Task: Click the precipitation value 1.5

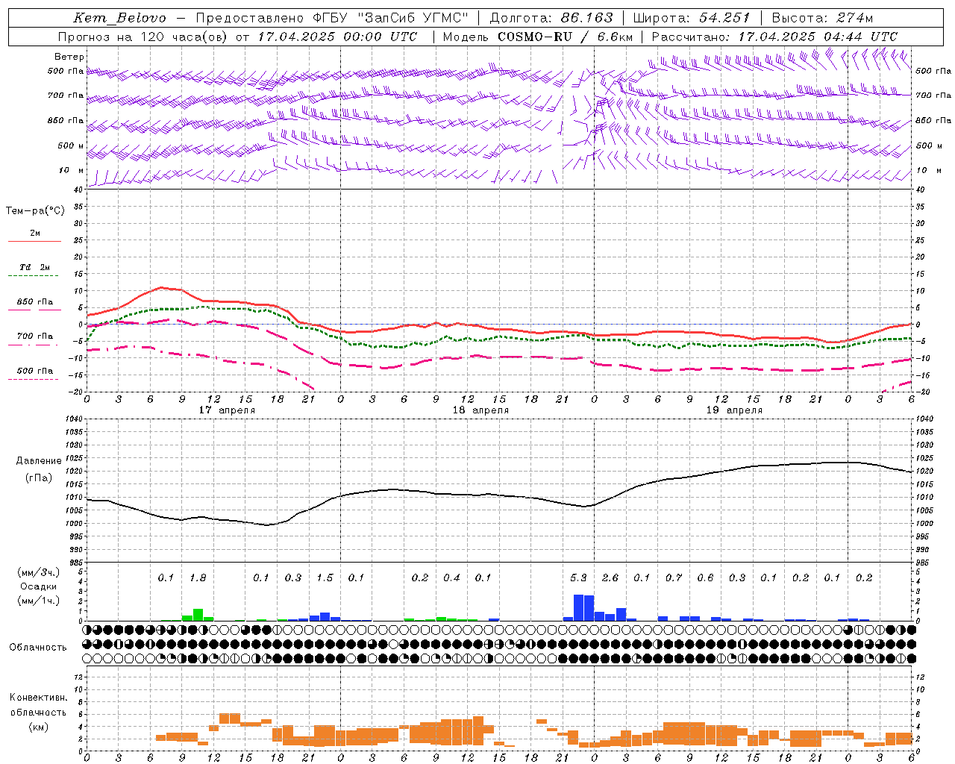Action: 325,578
